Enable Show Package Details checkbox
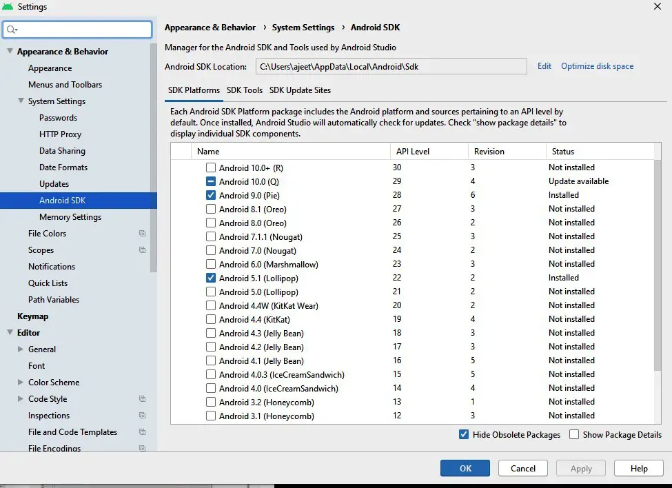 tap(574, 434)
